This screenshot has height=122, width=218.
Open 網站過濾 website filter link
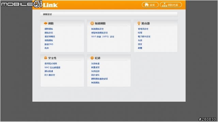pos(49,71)
